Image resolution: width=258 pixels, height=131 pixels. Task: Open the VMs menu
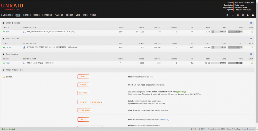click(x=78, y=15)
